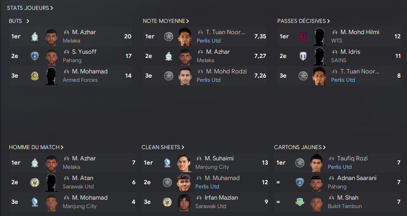The height and width of the screenshot is (216, 407).
Task: Click Melaka club badge in Buts list
Action: [35, 36]
